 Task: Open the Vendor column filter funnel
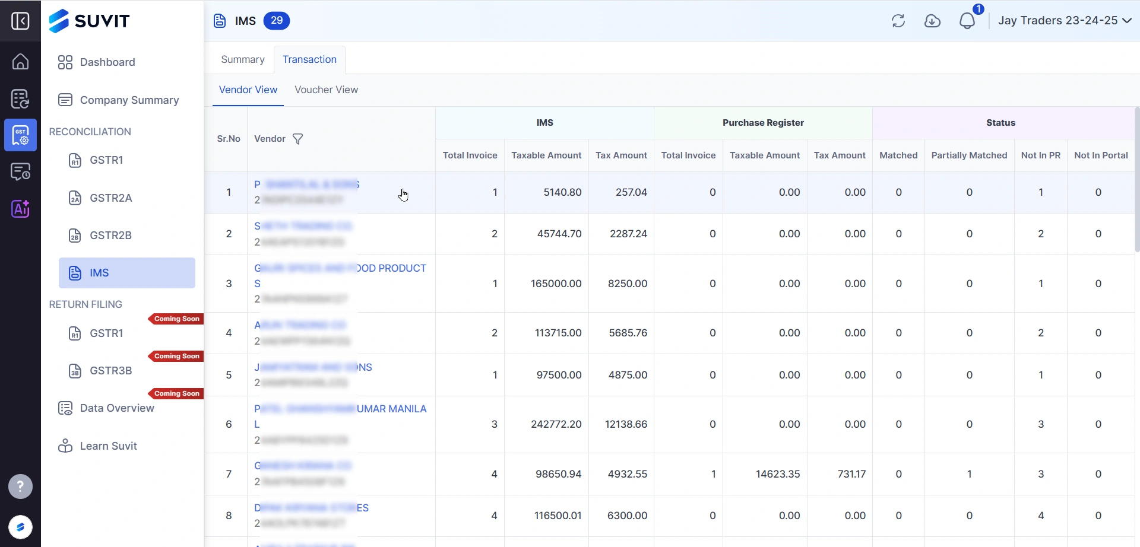298,139
